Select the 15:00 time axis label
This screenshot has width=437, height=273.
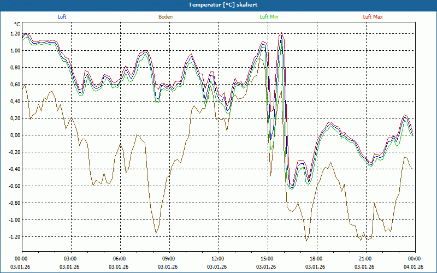(267, 259)
